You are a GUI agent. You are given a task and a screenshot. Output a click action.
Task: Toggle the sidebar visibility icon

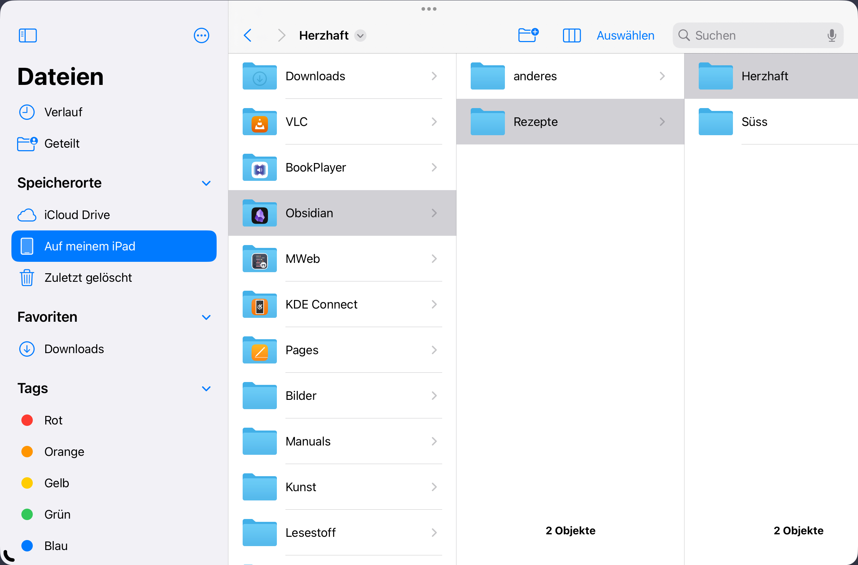28,35
